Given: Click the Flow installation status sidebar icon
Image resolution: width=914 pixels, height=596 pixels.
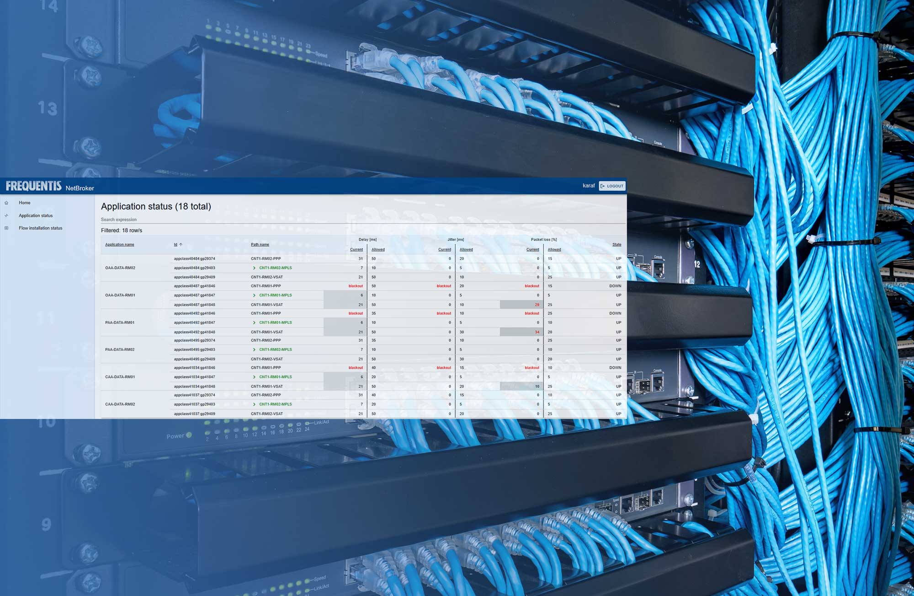Looking at the screenshot, I should click(6, 228).
